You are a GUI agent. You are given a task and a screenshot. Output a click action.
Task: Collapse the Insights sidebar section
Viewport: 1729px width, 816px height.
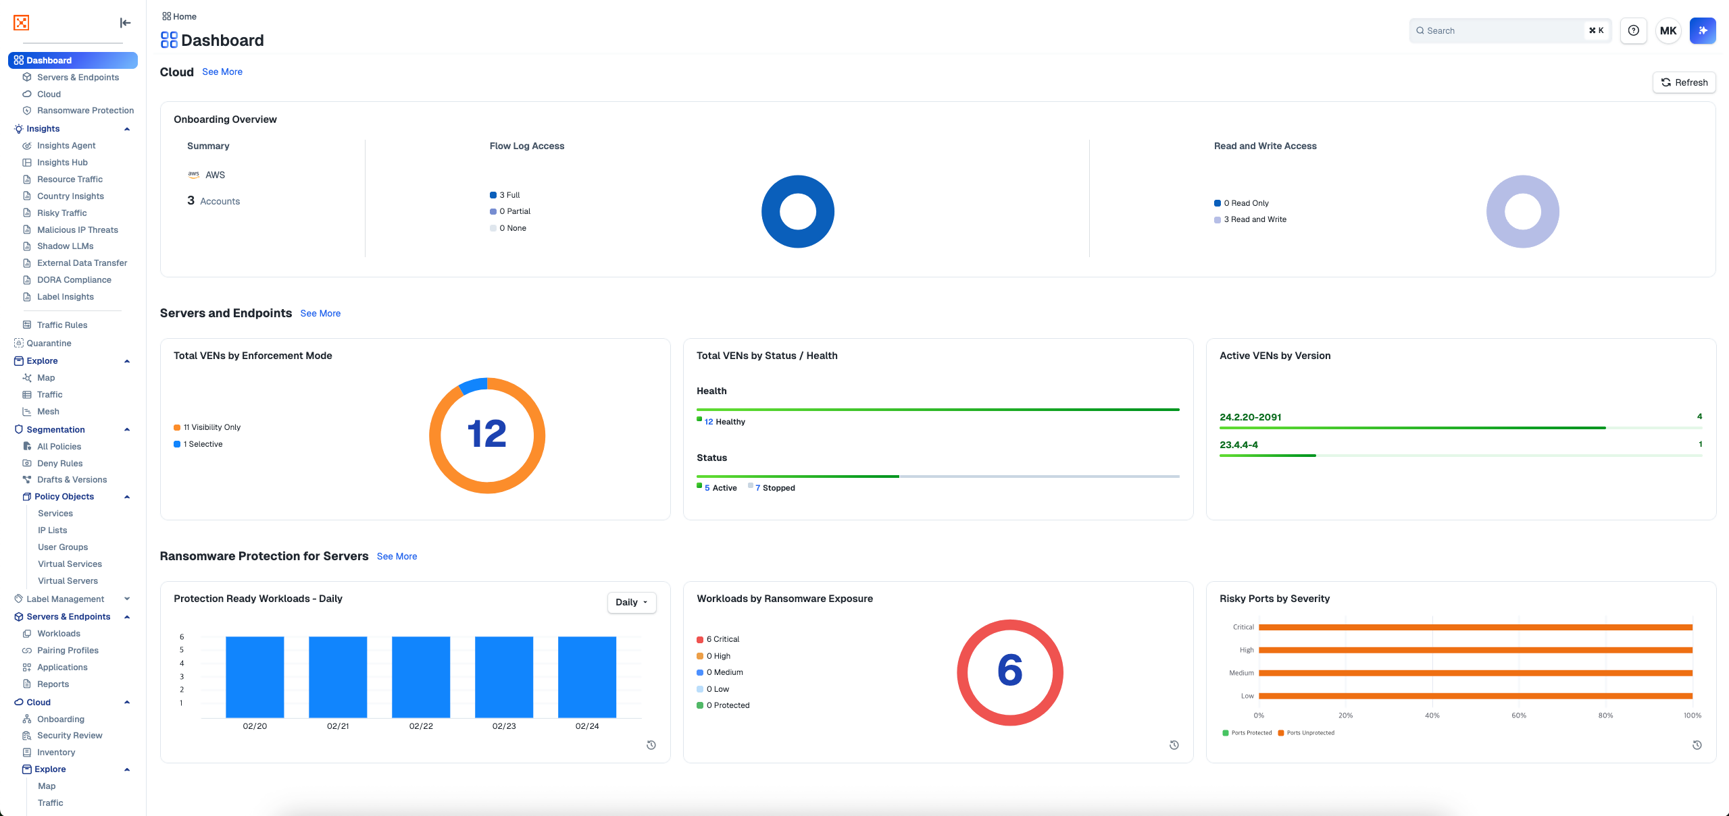point(127,129)
